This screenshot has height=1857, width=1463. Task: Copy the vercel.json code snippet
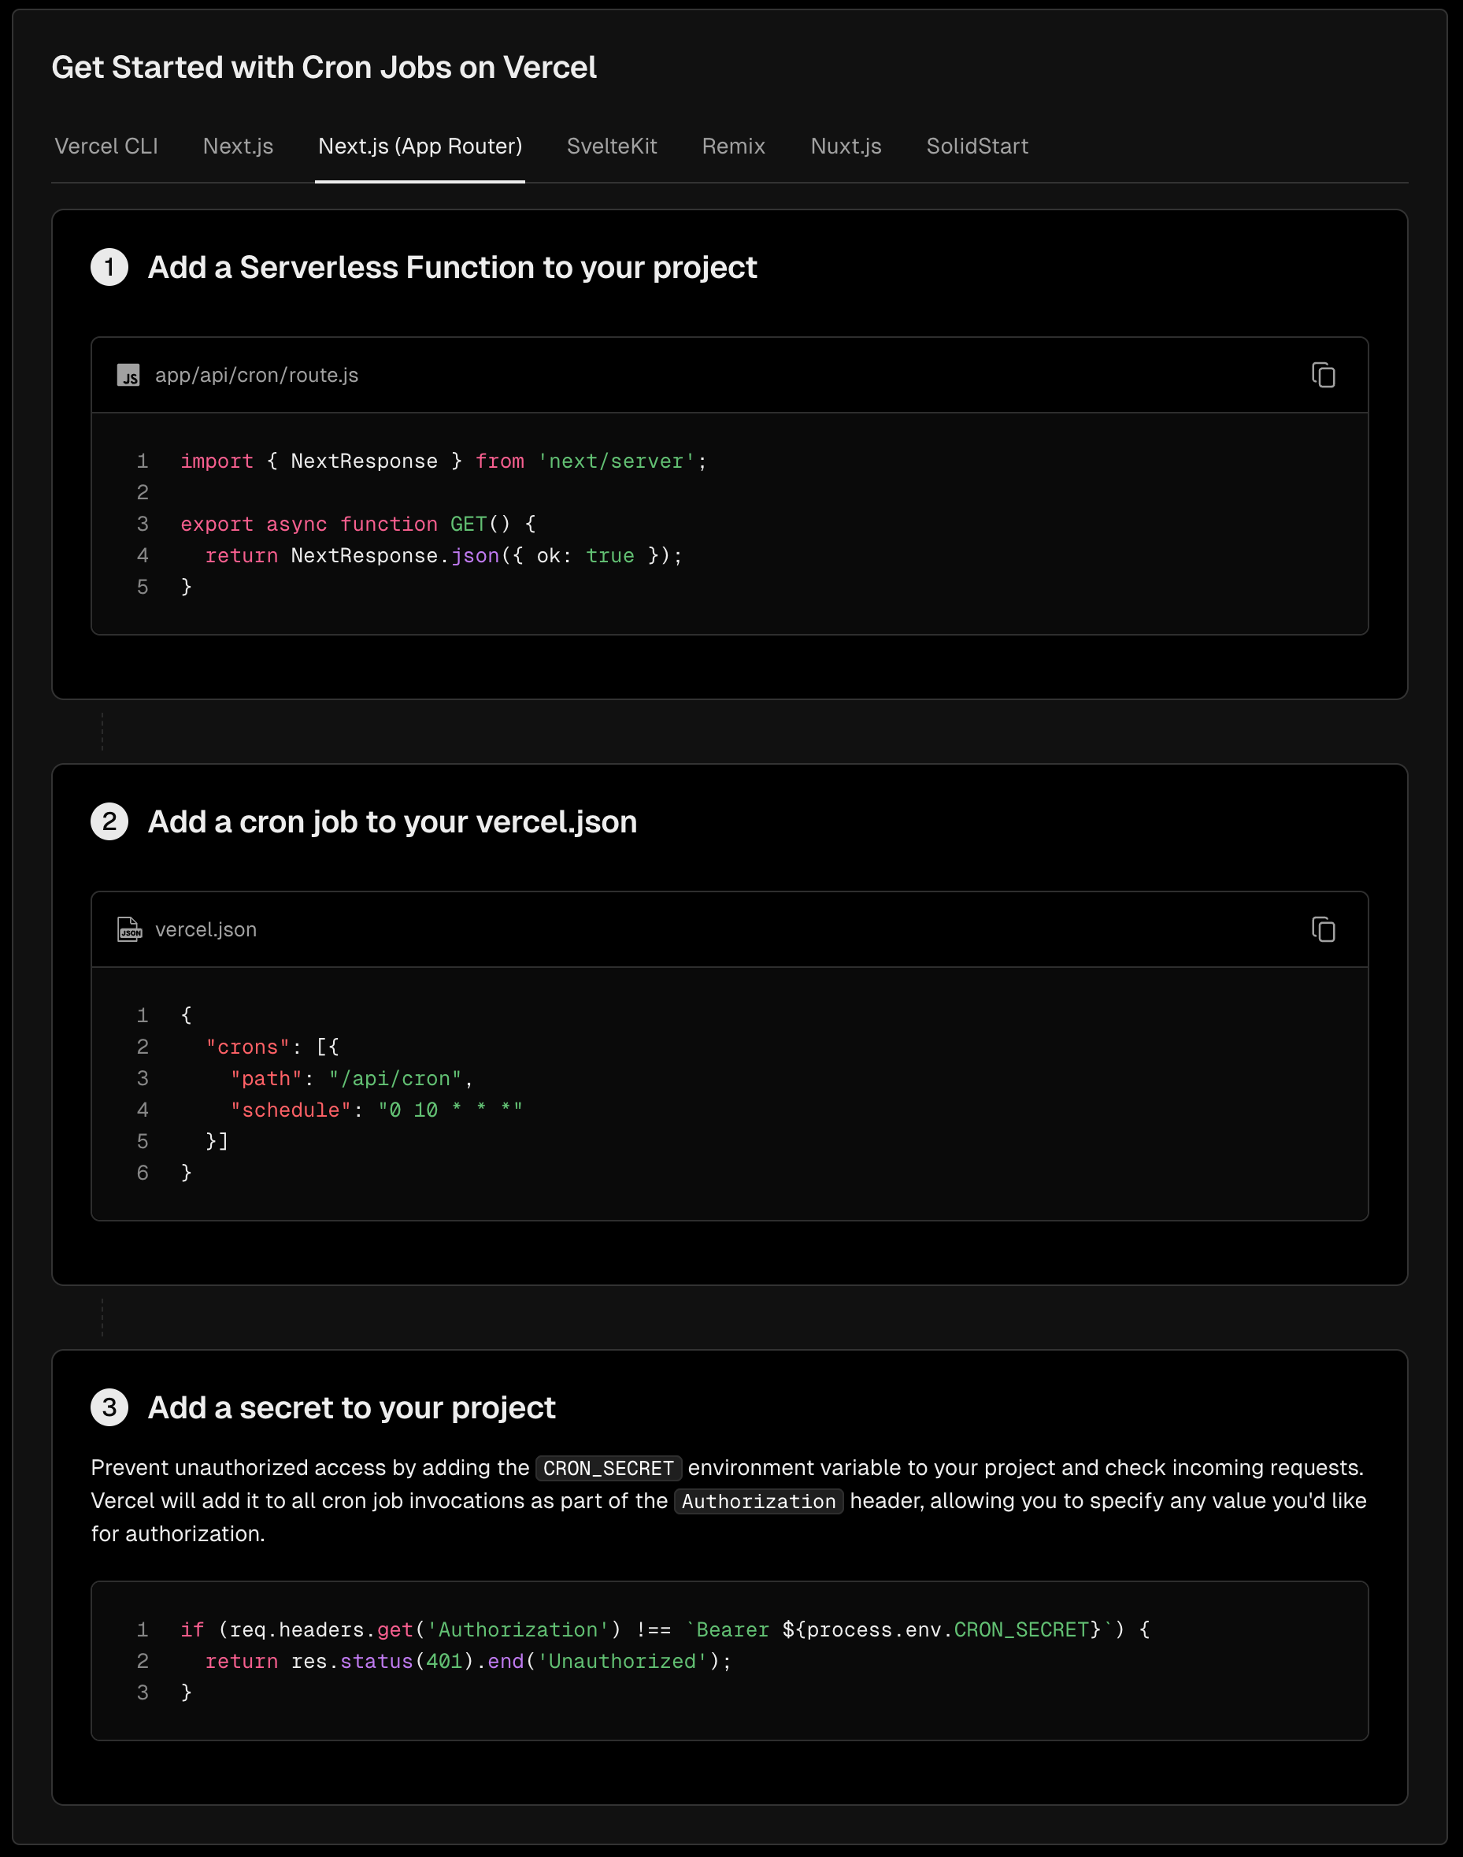1323,929
